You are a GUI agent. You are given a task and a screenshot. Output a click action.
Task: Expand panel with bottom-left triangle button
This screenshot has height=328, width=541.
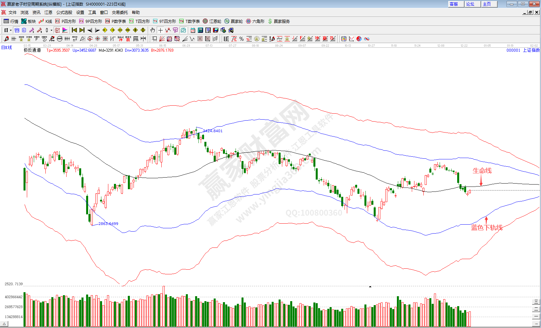[5, 324]
